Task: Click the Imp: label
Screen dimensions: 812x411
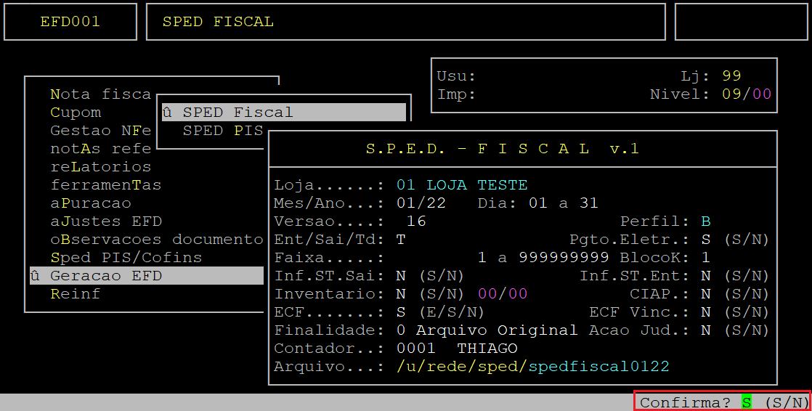Action: (x=456, y=94)
